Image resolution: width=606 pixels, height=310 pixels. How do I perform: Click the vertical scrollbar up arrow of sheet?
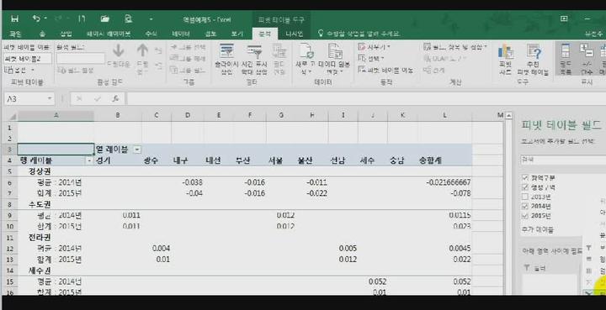pyautogui.click(x=508, y=115)
